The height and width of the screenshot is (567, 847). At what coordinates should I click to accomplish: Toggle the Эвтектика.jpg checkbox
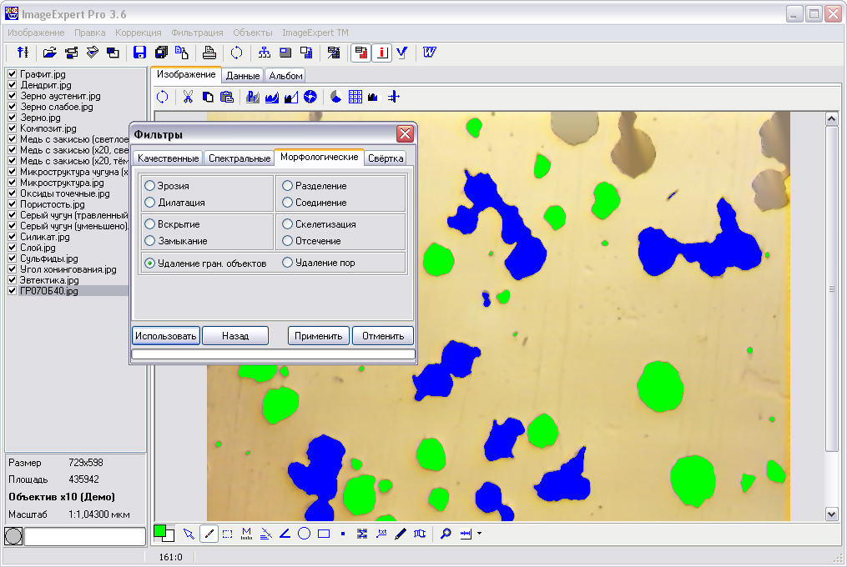click(x=12, y=280)
